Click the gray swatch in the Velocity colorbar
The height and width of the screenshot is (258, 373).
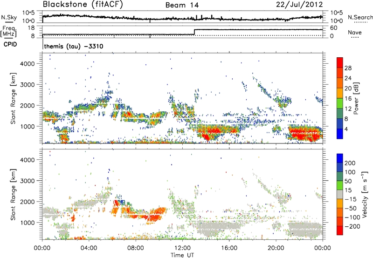340,194
